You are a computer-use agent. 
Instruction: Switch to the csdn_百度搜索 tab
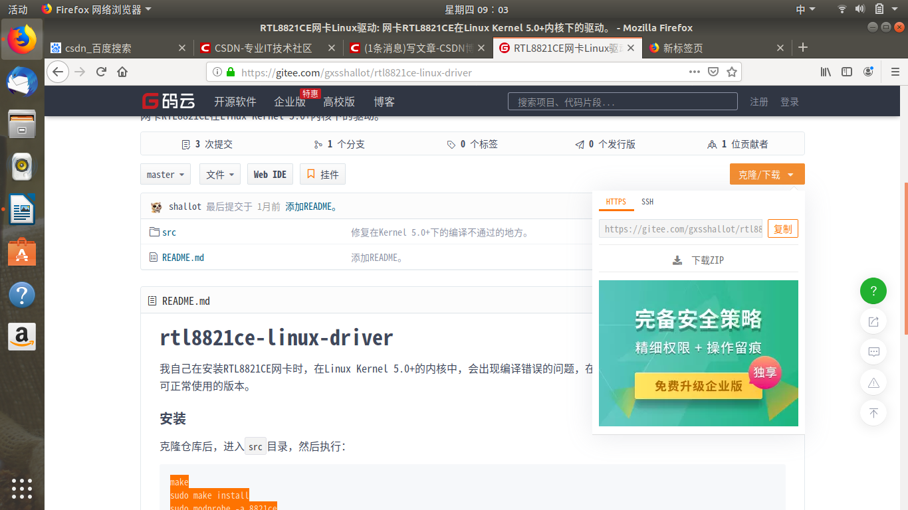click(x=119, y=48)
